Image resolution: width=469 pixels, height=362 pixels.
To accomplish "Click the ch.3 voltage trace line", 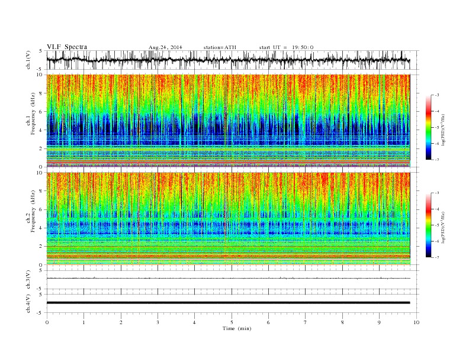I will tap(228, 278).
